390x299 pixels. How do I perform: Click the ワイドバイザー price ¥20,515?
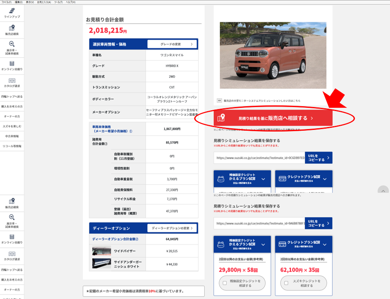click(x=172, y=251)
